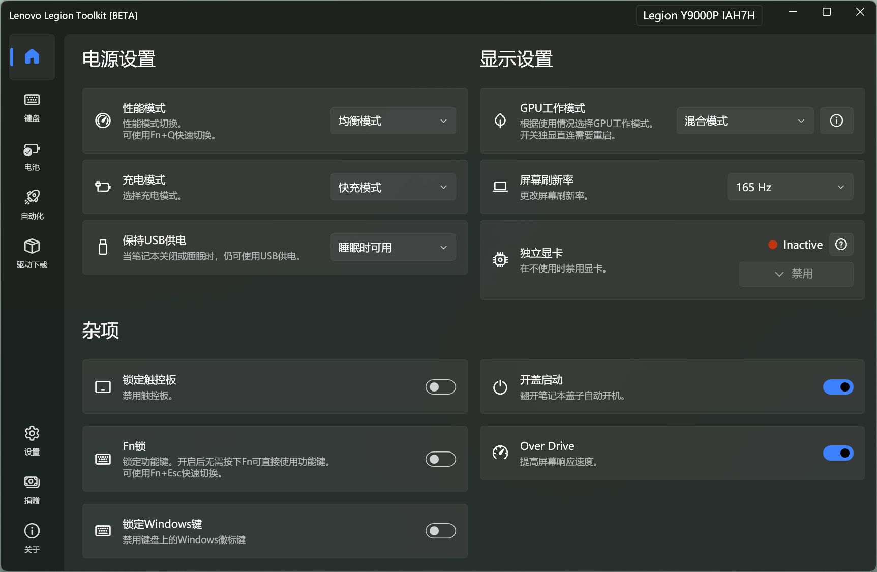
Task: Click the 开盖启动 power icon
Action: (500, 387)
